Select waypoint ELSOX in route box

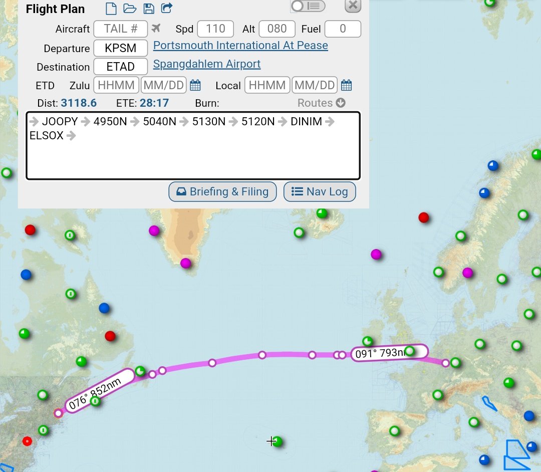46,136
